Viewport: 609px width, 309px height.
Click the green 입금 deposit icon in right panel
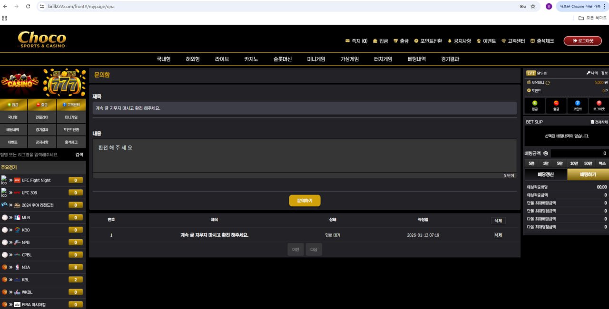(535, 103)
